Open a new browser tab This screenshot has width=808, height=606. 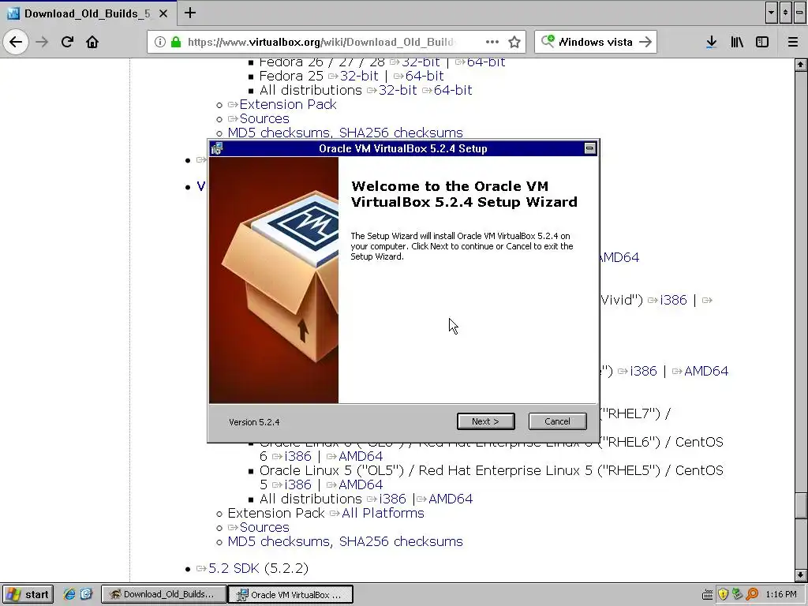tap(189, 13)
